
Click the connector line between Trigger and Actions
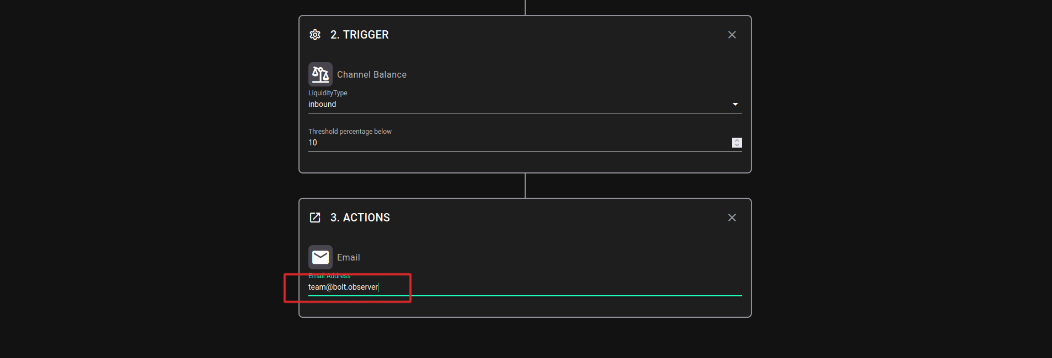[525, 186]
